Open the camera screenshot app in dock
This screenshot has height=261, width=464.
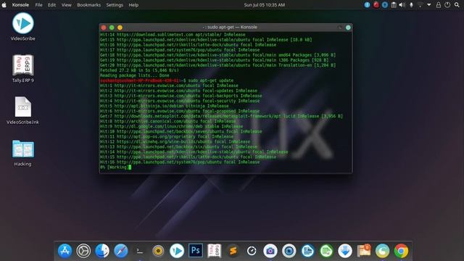point(270,251)
